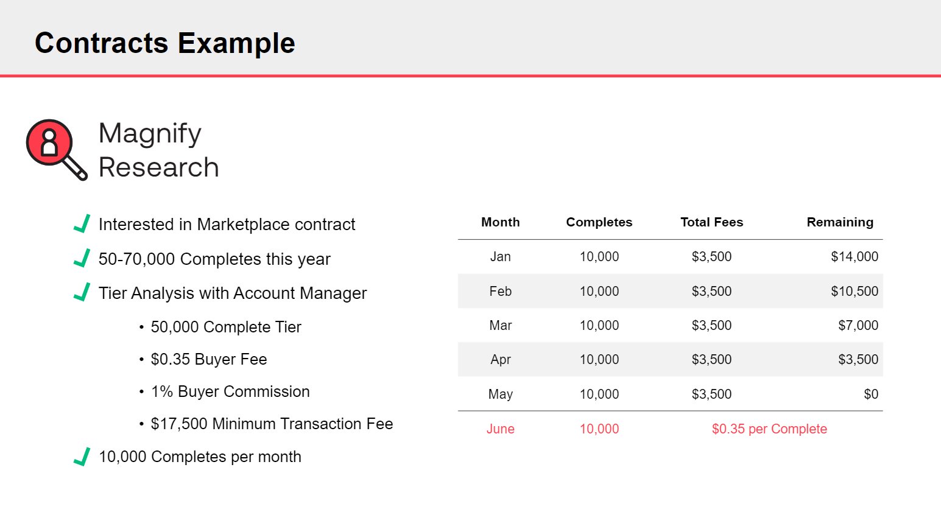Click the Magnify Research magnifying glass logo

[54, 147]
